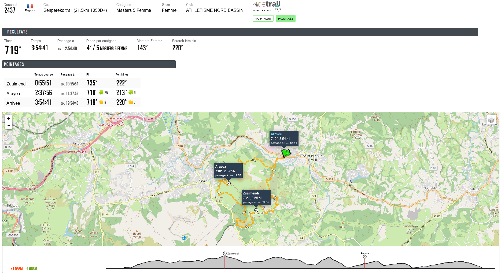Click Arayoa race time 2:37:56
501x274 pixels.
(43, 93)
